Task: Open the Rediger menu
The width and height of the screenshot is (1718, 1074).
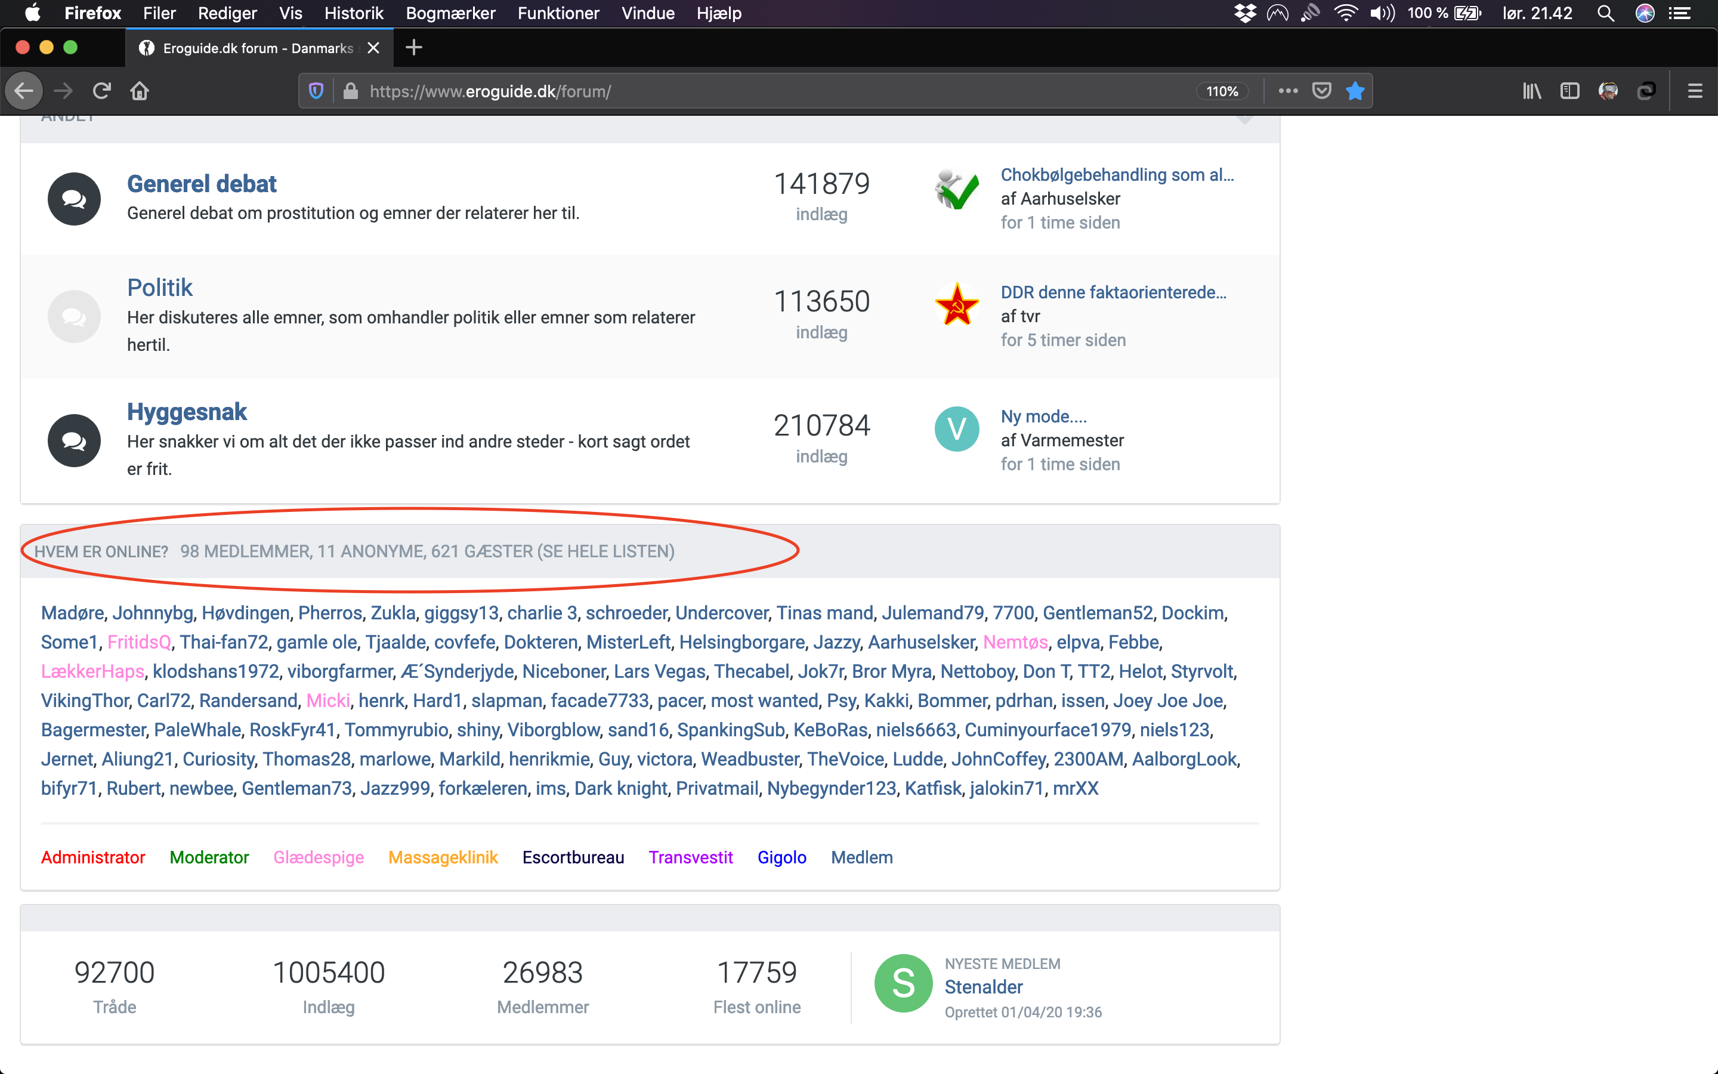Action: point(227,13)
